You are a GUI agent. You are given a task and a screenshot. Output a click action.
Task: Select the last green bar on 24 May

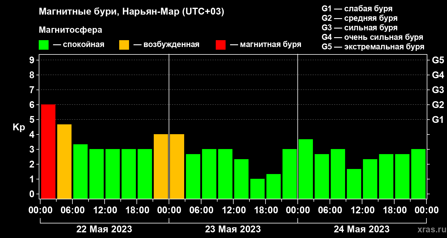tap(418, 174)
